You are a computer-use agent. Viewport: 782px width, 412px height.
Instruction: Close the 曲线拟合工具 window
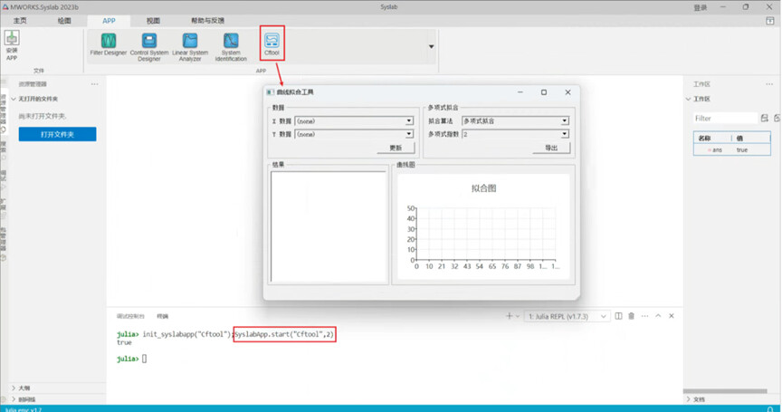(x=567, y=92)
